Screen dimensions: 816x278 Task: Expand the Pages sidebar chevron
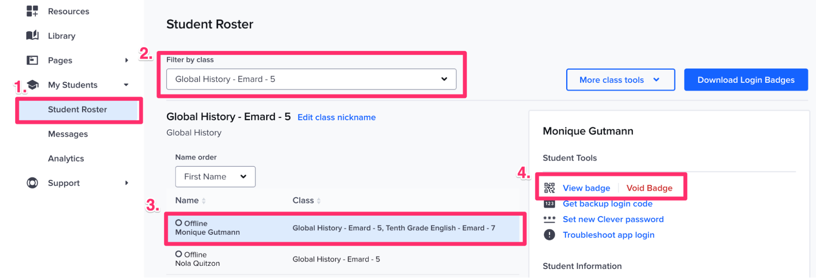click(x=127, y=60)
